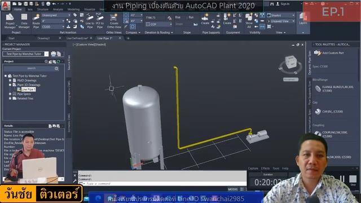The height and width of the screenshot is (203, 361).
Task: Open the Data Manager ribbon tool
Action: coord(24,21)
